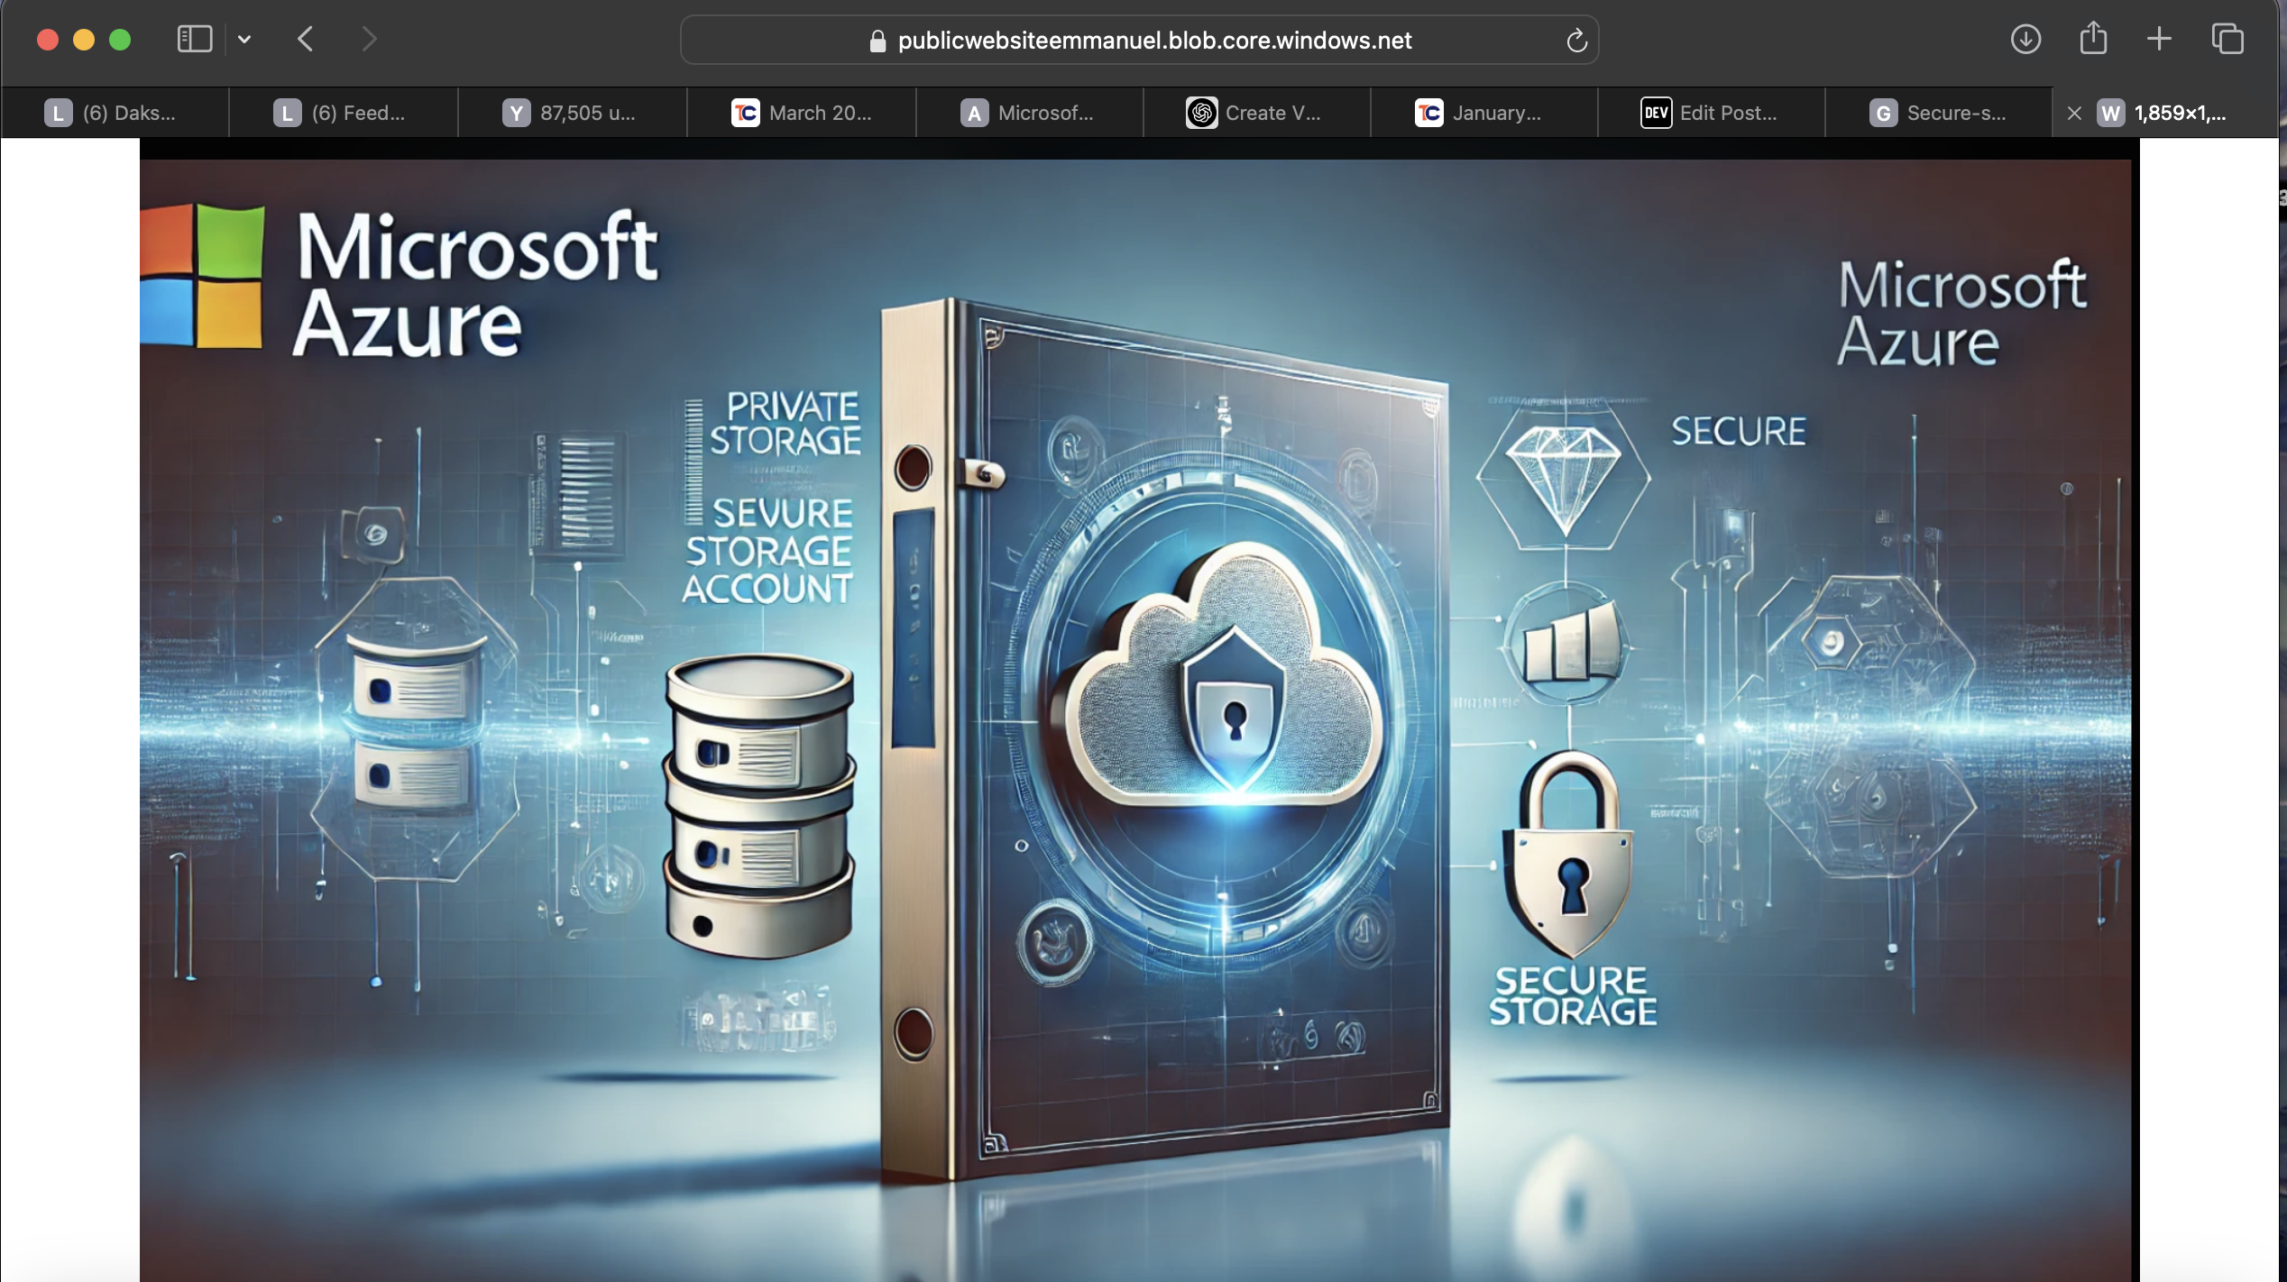Click the lock icon in address bar

pyautogui.click(x=877, y=41)
